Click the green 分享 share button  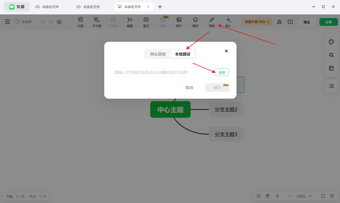click(x=328, y=22)
